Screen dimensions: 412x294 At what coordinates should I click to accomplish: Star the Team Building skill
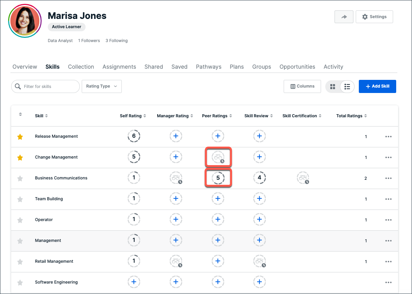coord(20,198)
